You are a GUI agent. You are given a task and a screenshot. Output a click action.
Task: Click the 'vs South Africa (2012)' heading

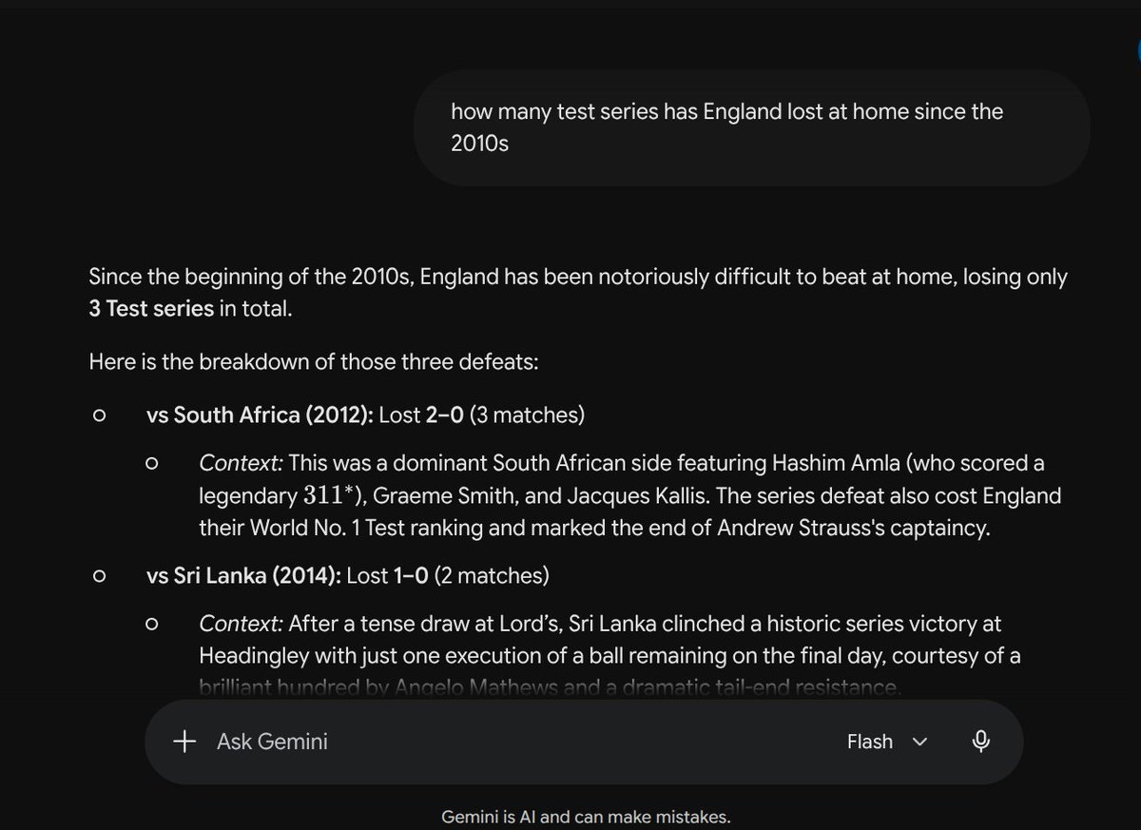(261, 415)
